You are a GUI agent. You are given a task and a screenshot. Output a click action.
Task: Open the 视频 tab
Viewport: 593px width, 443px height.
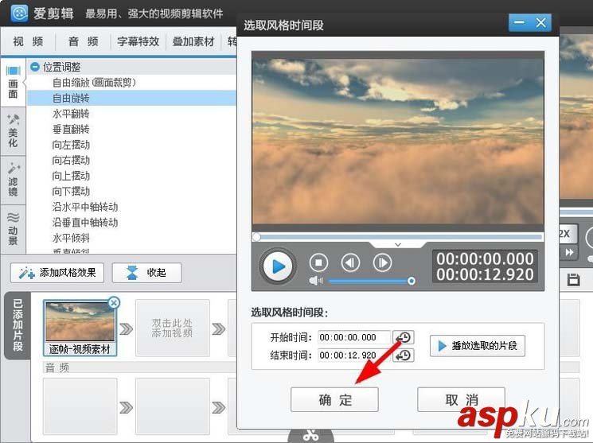click(28, 41)
